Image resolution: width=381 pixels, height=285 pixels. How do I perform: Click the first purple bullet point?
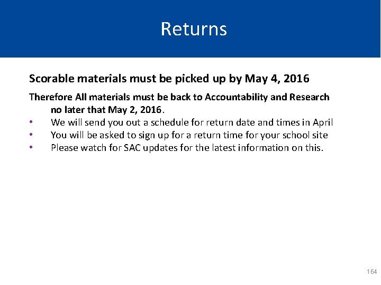click(x=32, y=123)
